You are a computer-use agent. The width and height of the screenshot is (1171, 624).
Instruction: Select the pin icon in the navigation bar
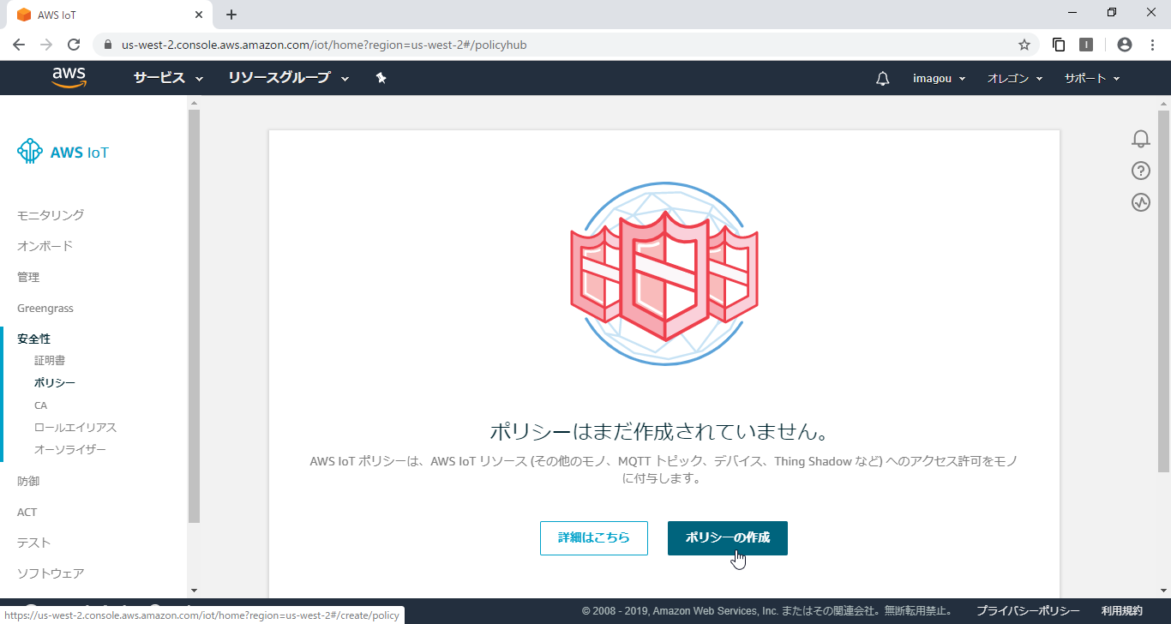[x=381, y=77]
